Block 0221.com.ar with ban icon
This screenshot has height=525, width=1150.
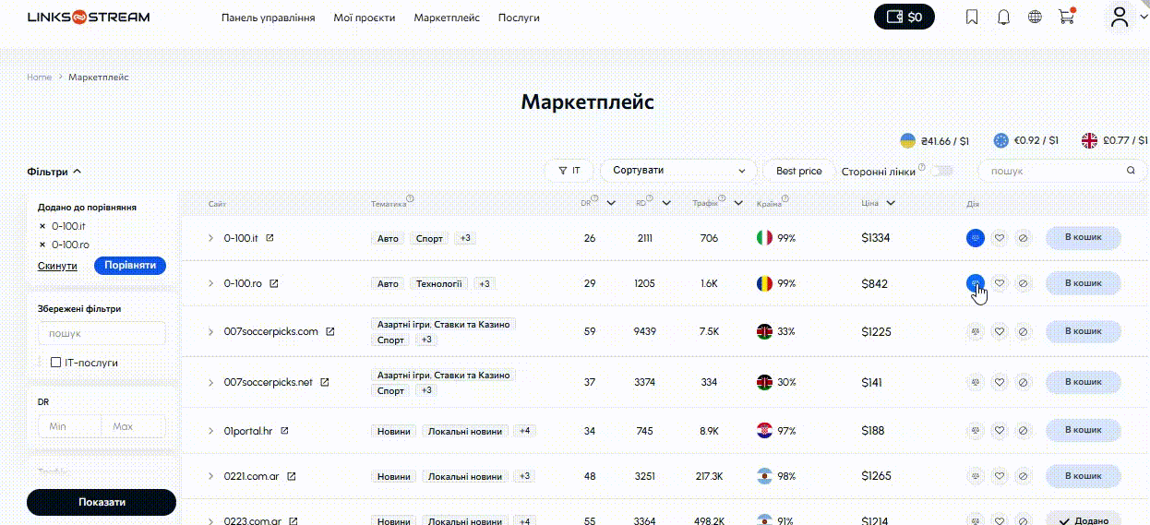click(1023, 476)
